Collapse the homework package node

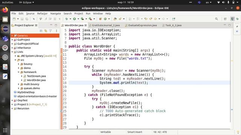coord(18,72)
